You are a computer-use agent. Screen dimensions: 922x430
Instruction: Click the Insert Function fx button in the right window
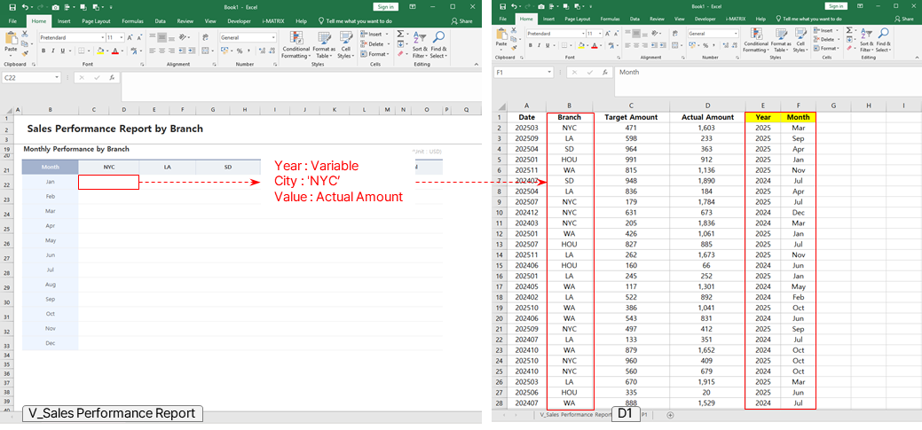[x=603, y=72]
